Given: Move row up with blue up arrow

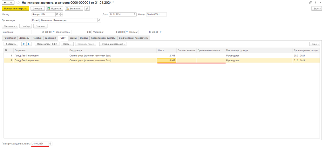Looking at the screenshot, I should [24, 44].
